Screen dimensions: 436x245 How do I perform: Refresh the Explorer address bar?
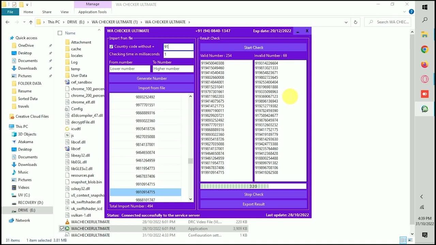[x=356, y=22]
